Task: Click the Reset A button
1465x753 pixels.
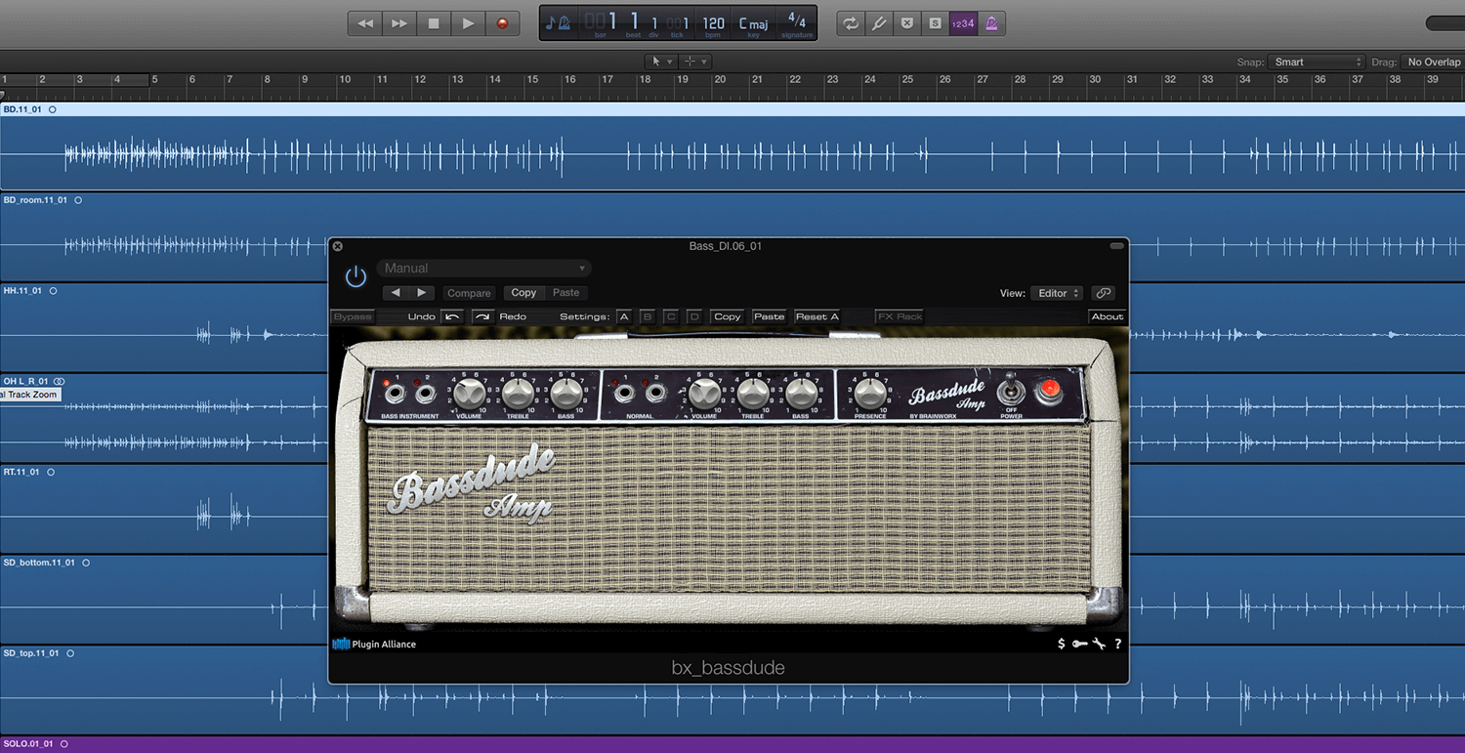Action: coord(817,316)
